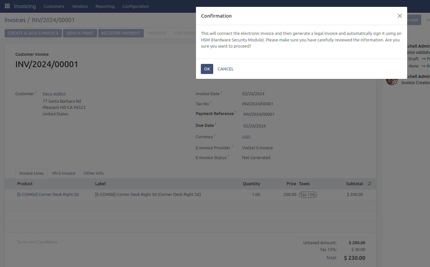Expand the Configuration menu
The width and height of the screenshot is (430, 267).
[136, 6]
